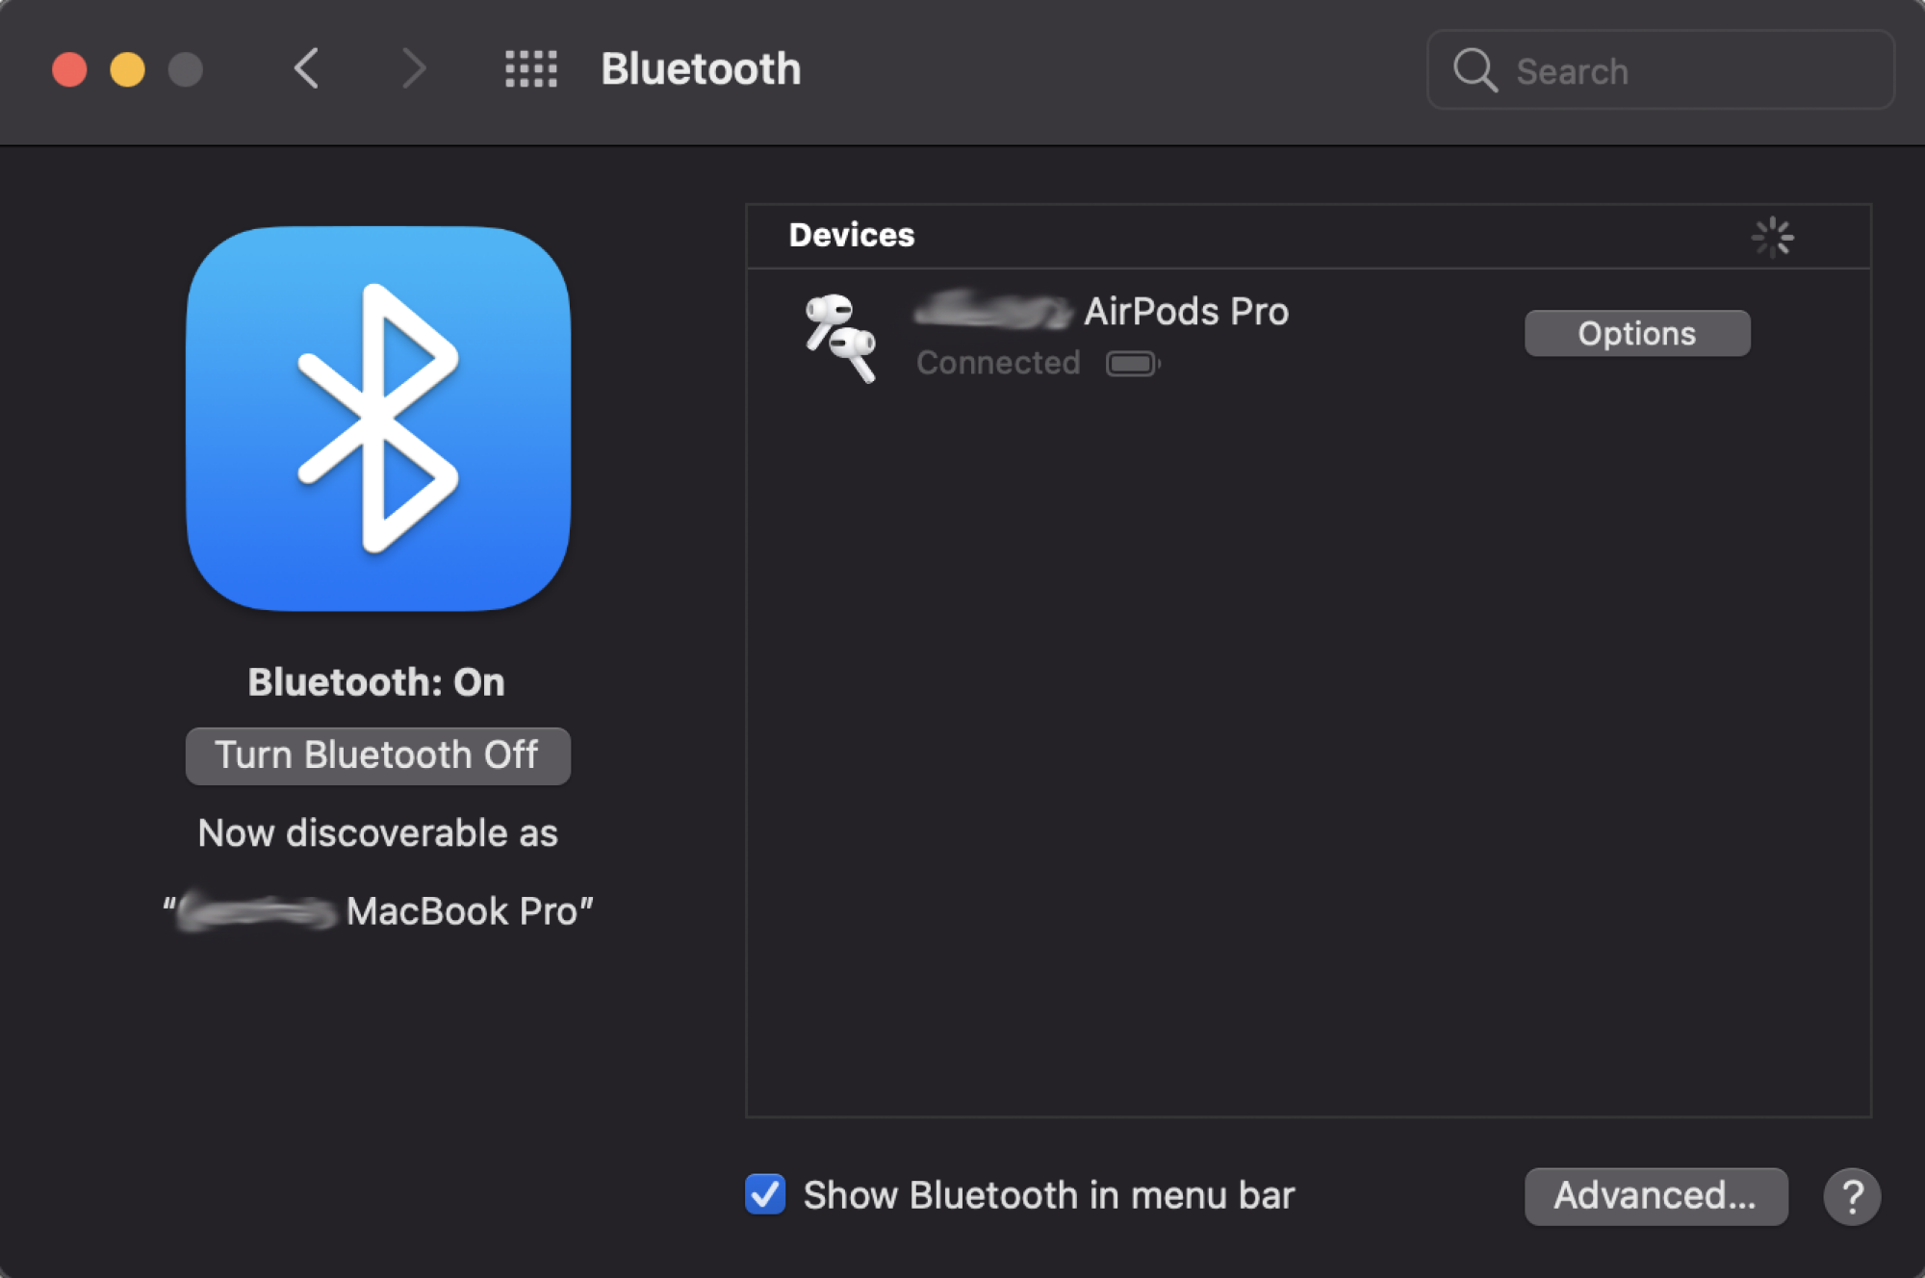
Task: Click the MacBook Pro discoverable name
Action: coord(378,910)
